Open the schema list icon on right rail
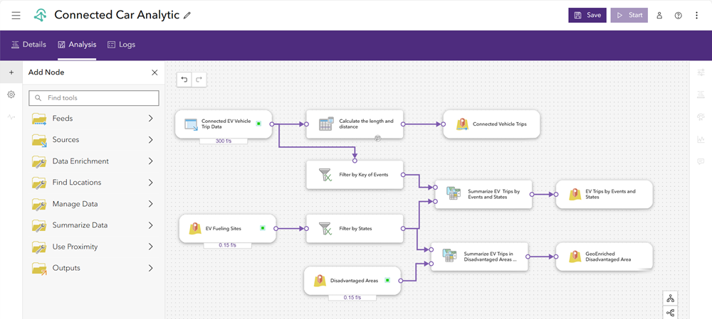This screenshot has width=712, height=319. [701, 94]
